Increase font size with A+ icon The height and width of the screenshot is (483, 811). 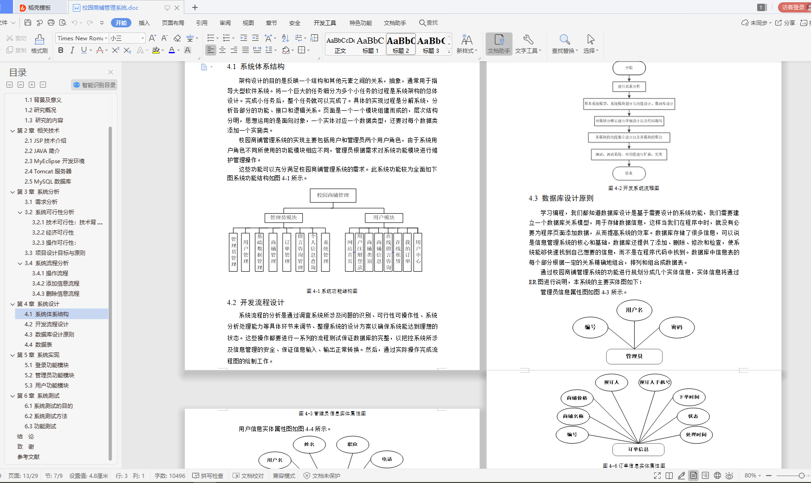[x=152, y=38]
